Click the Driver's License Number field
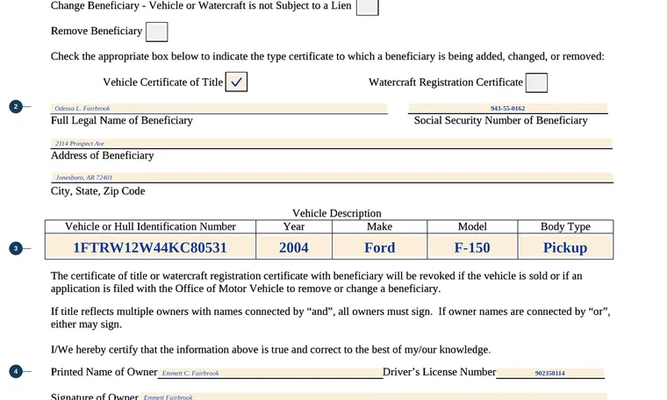Image resolution: width=667 pixels, height=400 pixels. pyautogui.click(x=550, y=373)
